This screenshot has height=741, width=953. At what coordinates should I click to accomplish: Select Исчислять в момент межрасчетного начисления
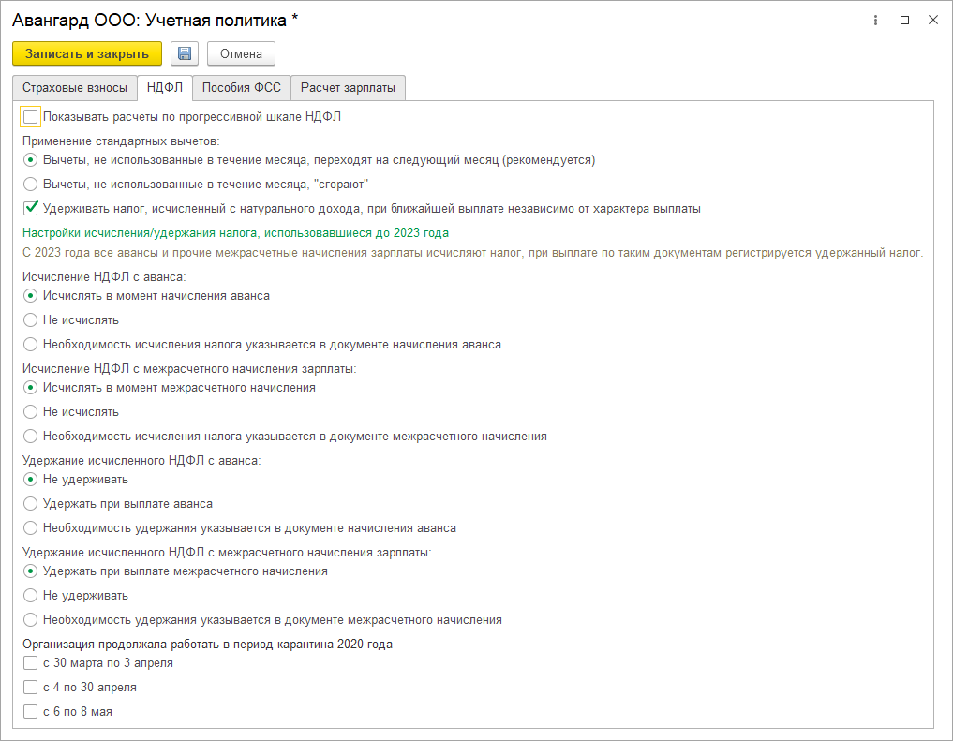[x=30, y=388]
